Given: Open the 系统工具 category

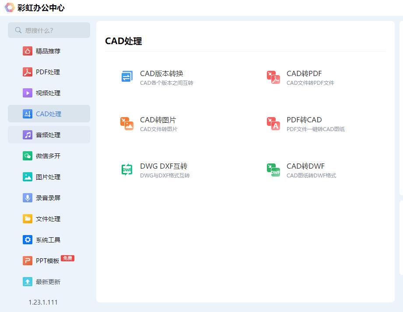Looking at the screenshot, I should (48, 239).
